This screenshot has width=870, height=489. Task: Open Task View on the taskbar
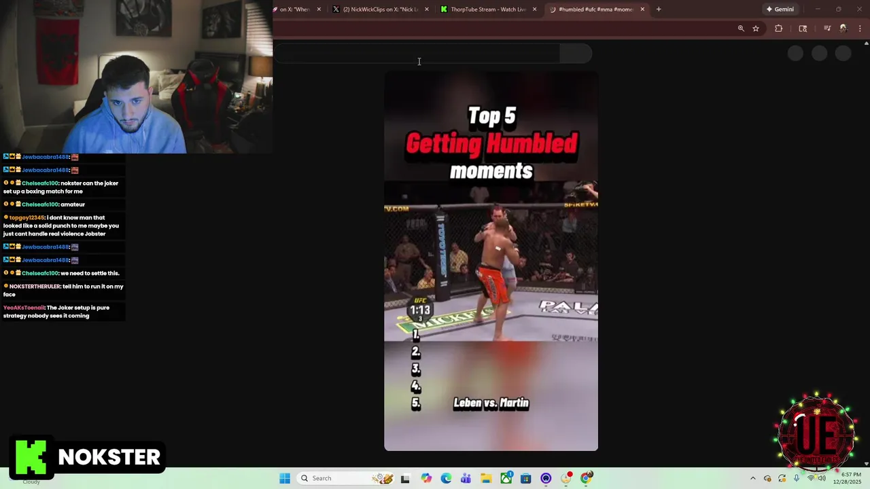[x=405, y=478]
